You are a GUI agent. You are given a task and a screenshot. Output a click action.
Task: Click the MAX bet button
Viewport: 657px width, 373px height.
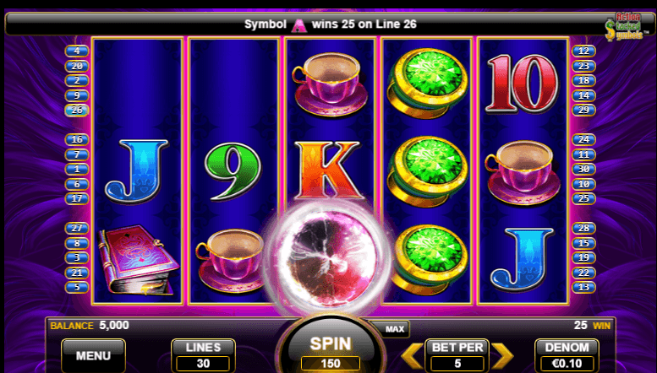394,329
